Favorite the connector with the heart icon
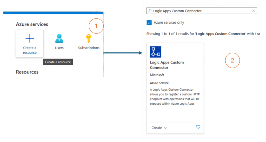266x142 pixels. tap(198, 127)
